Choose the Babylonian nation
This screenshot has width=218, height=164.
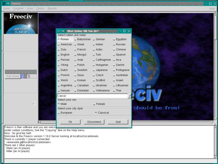82,39
